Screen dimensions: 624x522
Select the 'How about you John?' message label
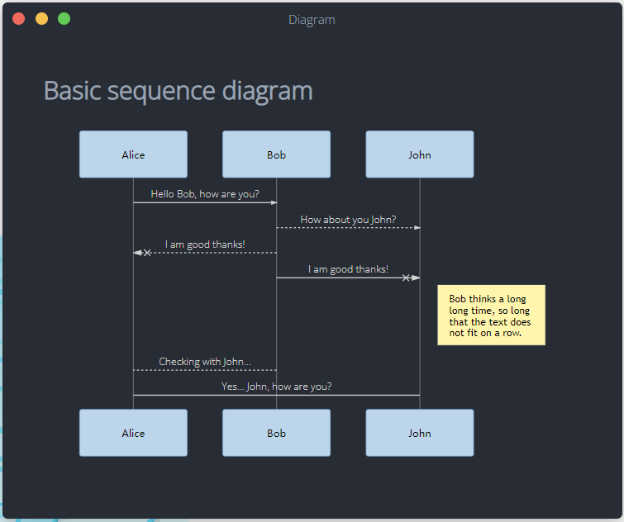(348, 220)
